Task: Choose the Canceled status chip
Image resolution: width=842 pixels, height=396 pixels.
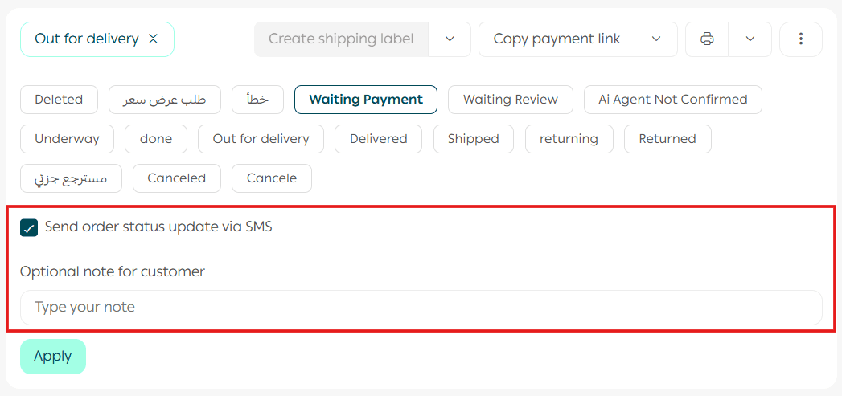Action: pos(176,178)
